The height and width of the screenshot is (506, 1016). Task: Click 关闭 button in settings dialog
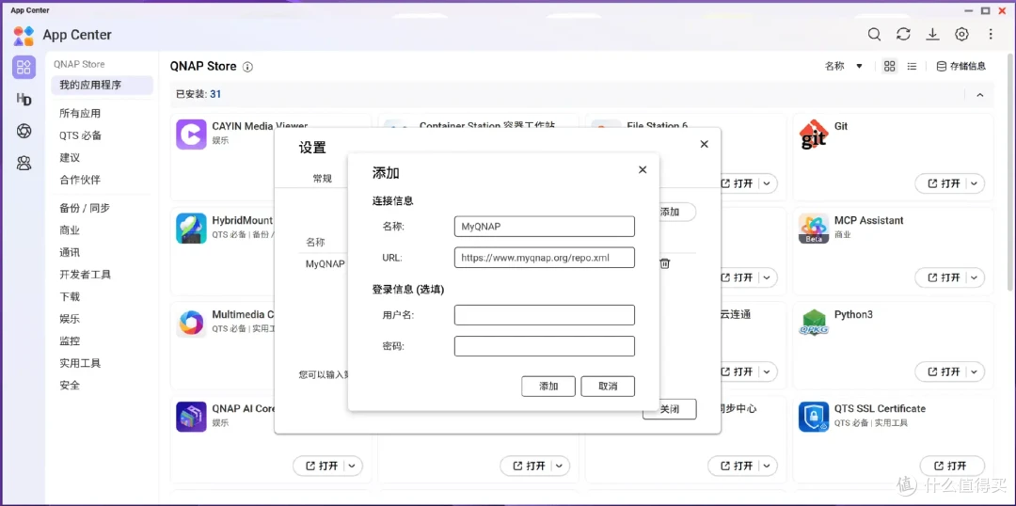click(670, 409)
